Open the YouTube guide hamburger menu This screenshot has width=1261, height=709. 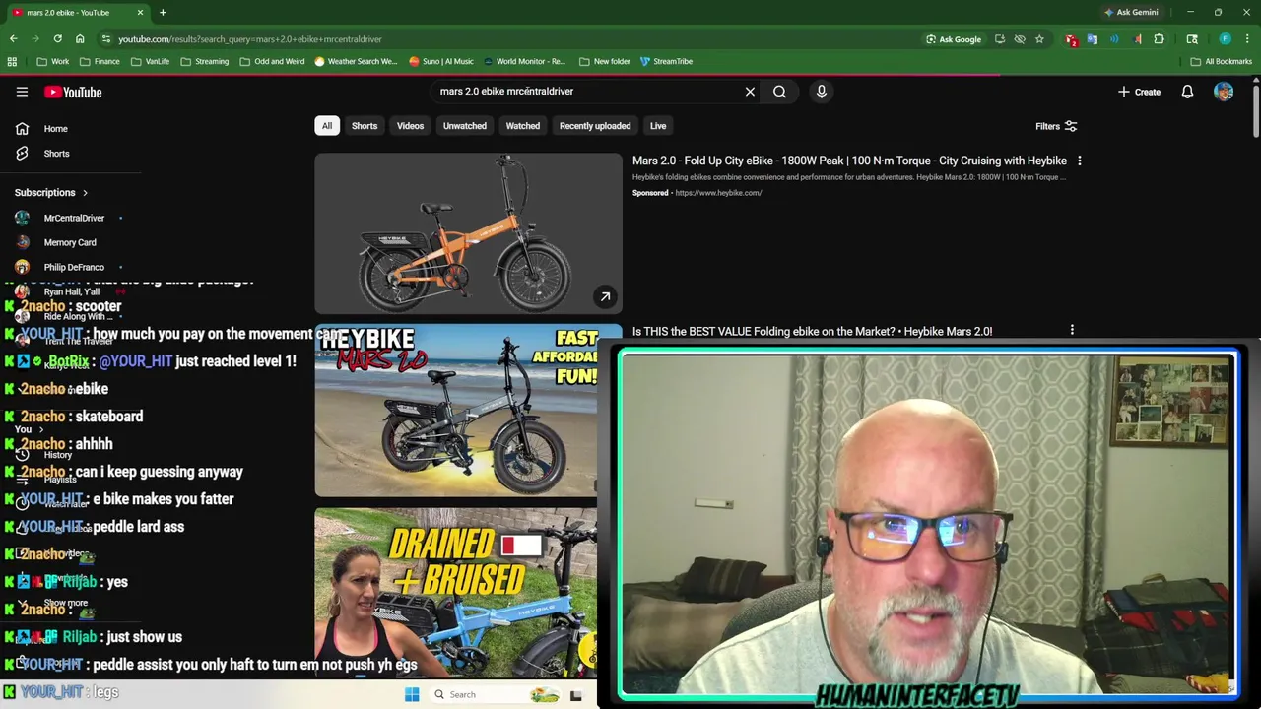click(x=22, y=92)
